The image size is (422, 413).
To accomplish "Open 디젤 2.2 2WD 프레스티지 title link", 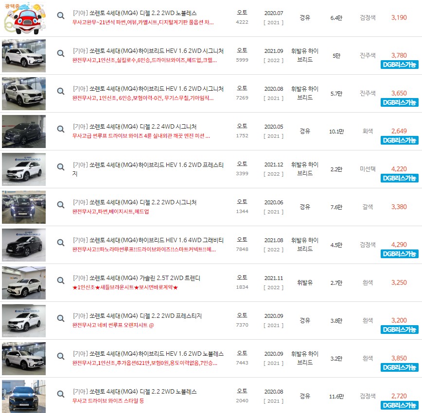I will (137, 316).
